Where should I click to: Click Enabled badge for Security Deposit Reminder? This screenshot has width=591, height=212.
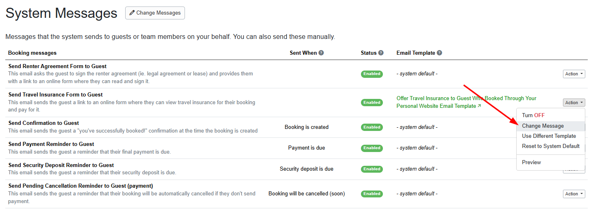(372, 169)
